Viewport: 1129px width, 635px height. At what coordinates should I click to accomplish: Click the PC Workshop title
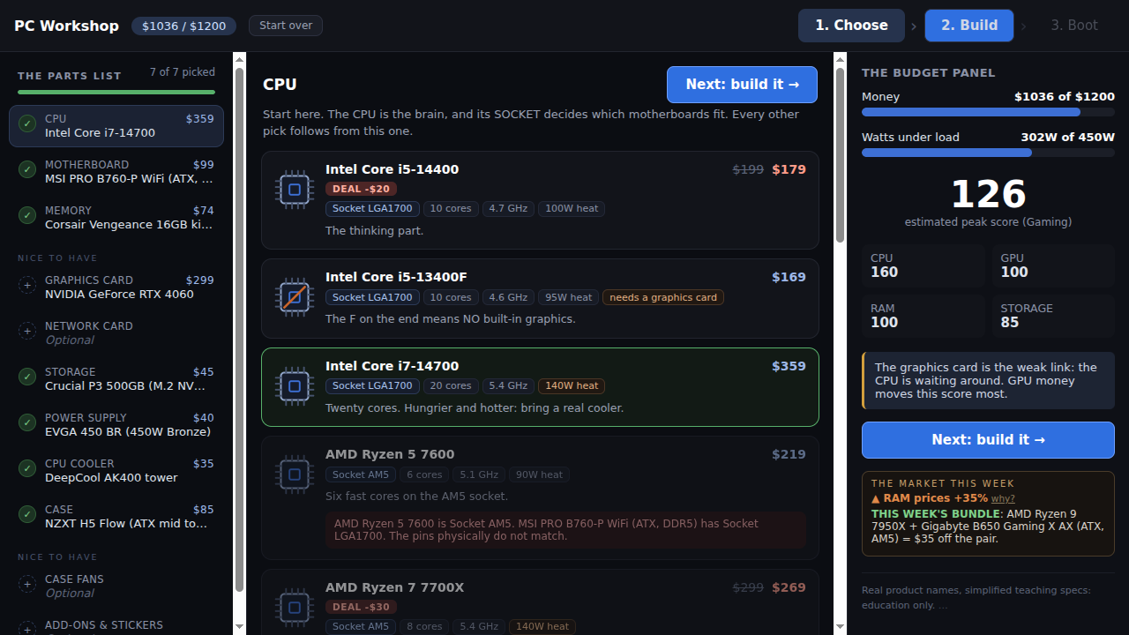pos(66,26)
